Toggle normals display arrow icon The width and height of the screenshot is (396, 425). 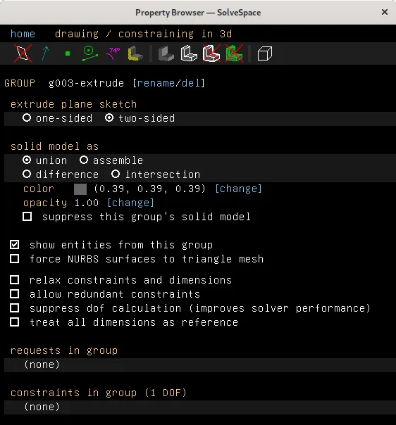[x=46, y=53]
